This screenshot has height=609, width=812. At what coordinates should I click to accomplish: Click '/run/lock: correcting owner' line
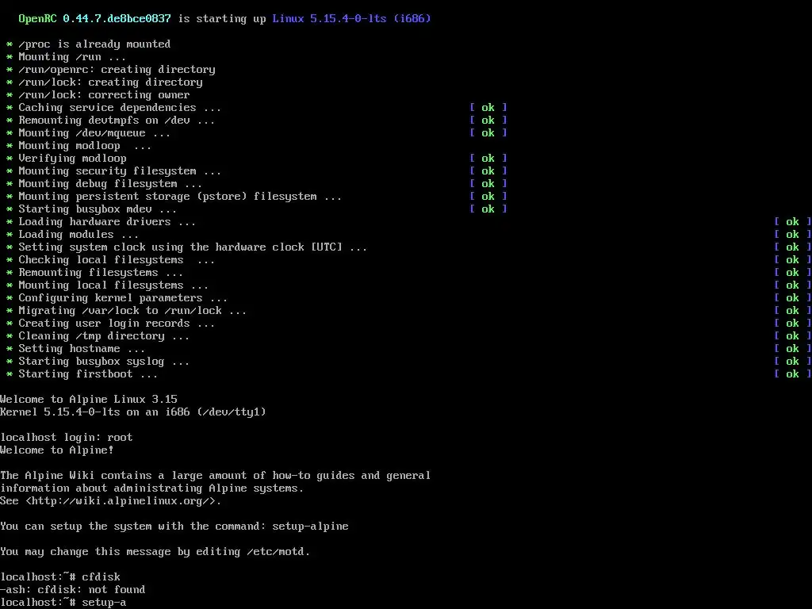pyautogui.click(x=104, y=95)
